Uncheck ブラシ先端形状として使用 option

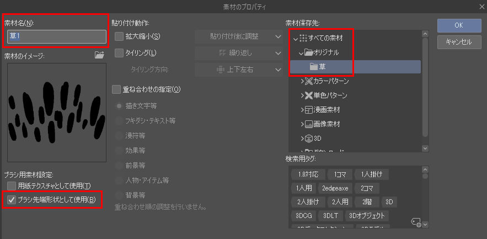pos(12,200)
